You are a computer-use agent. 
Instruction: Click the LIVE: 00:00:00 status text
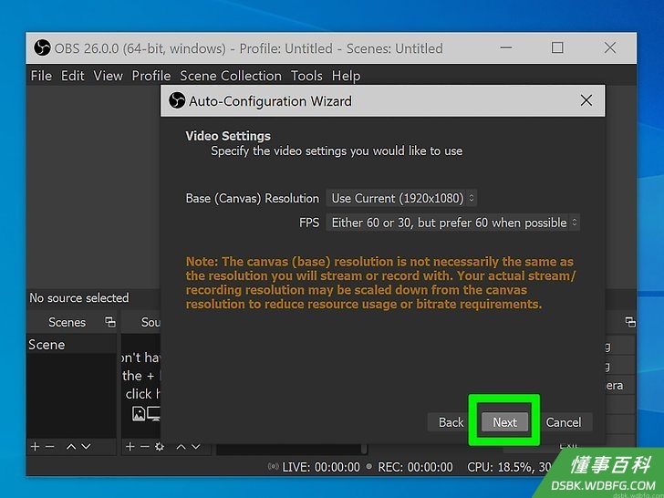(x=321, y=467)
